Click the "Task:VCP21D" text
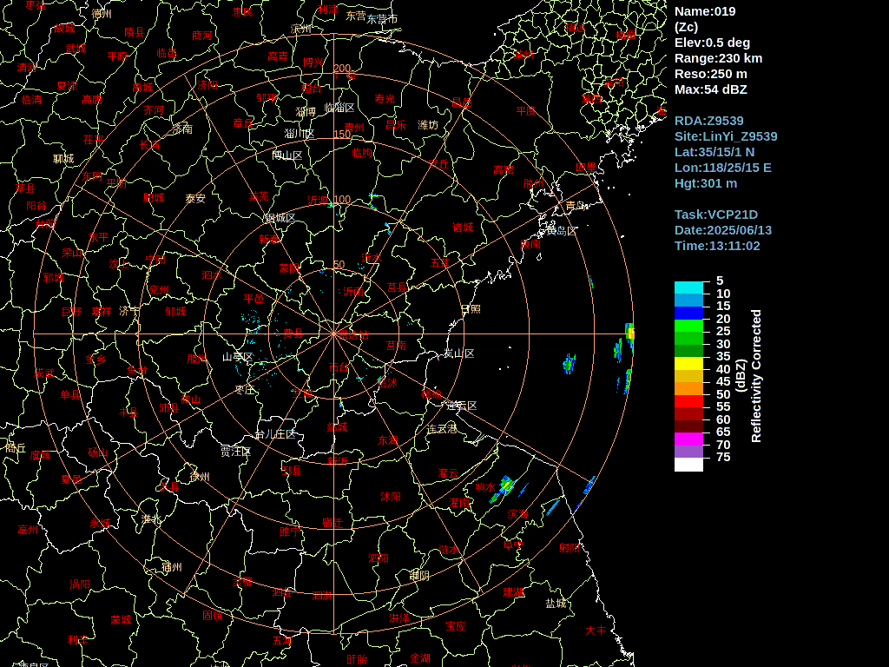889x667 pixels. [715, 215]
